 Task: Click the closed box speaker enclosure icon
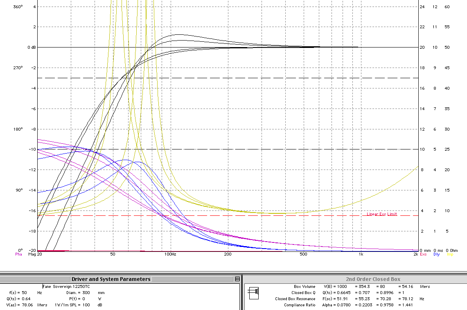[254, 293]
